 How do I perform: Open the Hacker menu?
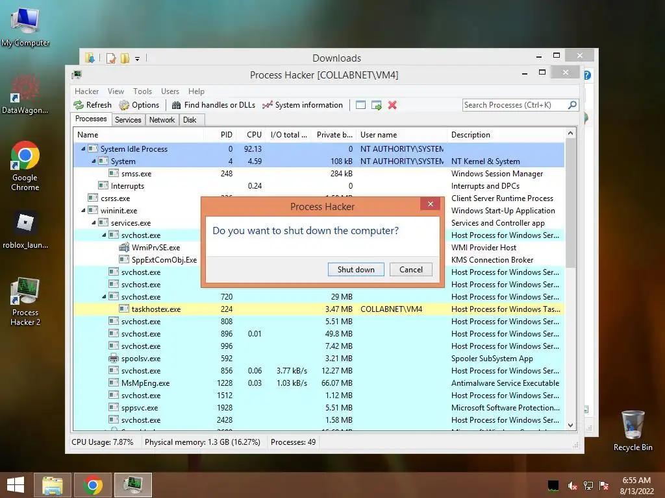click(86, 91)
